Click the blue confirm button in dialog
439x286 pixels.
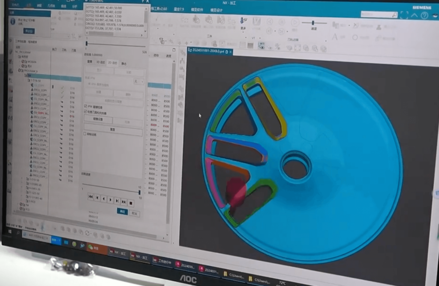click(122, 212)
